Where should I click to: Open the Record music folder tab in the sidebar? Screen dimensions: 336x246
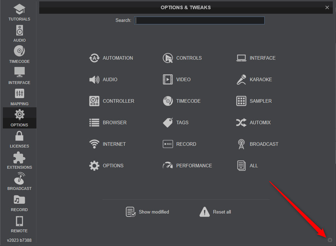tap(19, 203)
